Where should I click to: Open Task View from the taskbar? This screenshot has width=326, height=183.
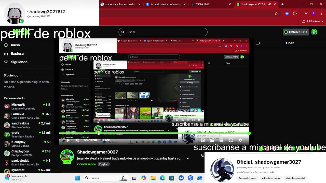[134, 178]
